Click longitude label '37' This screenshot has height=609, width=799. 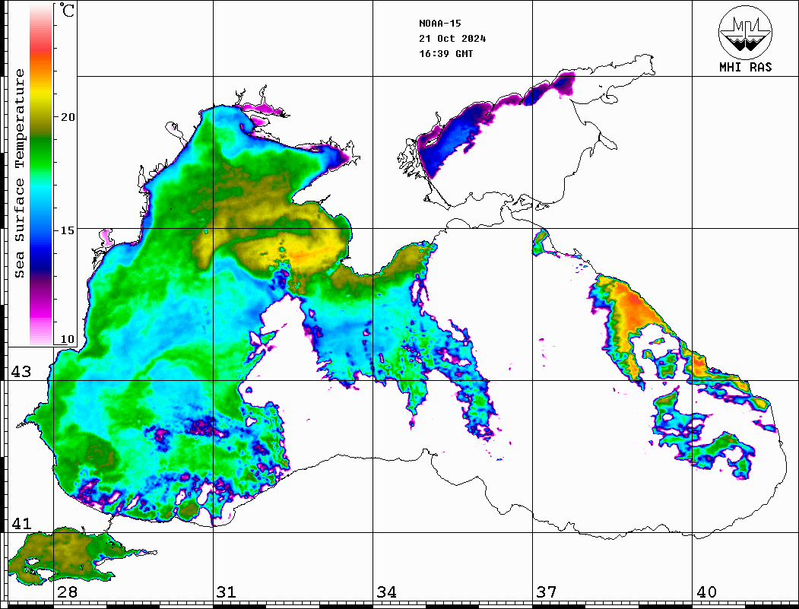point(547,592)
